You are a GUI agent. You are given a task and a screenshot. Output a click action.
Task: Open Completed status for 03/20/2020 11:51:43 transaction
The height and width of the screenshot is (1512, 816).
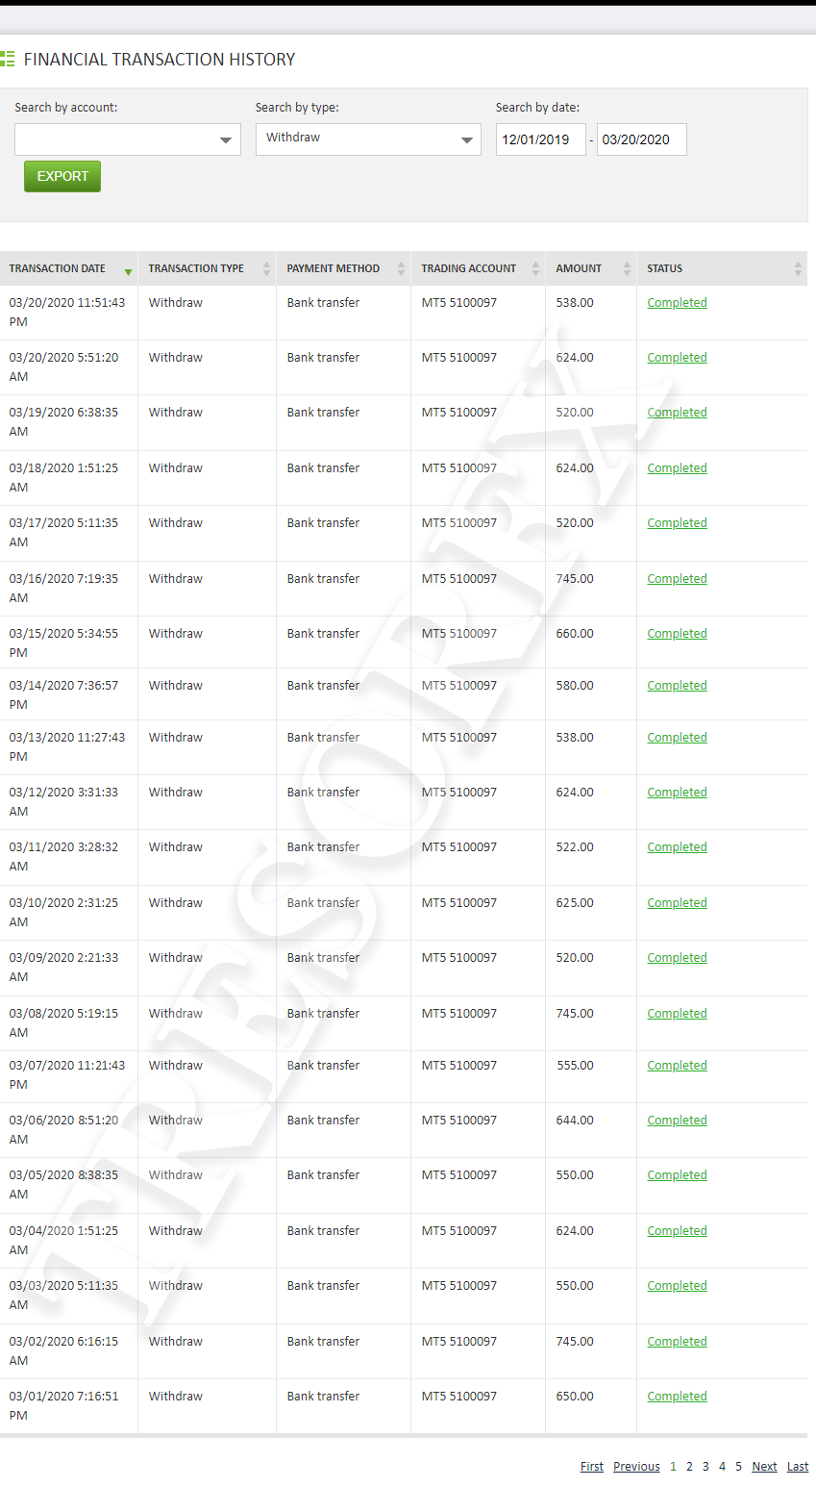[x=677, y=303]
